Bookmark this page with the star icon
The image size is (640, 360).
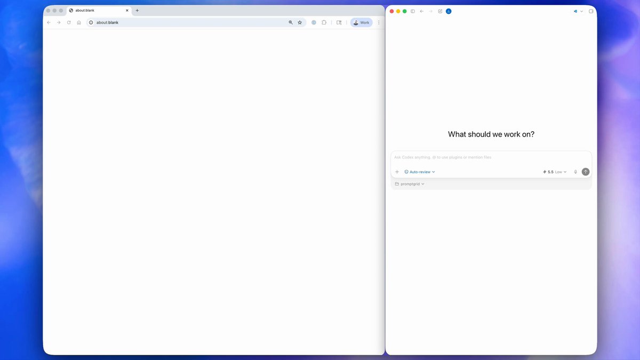[300, 22]
